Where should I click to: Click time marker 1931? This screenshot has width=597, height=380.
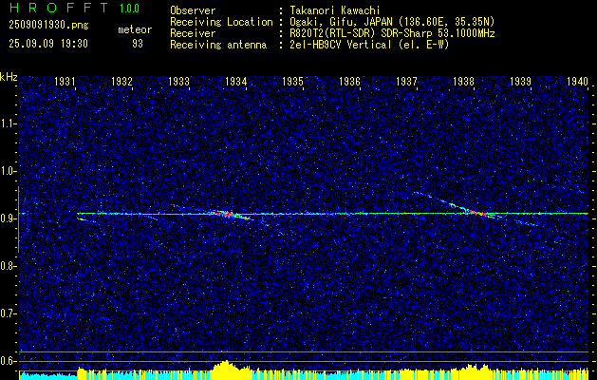65,81
